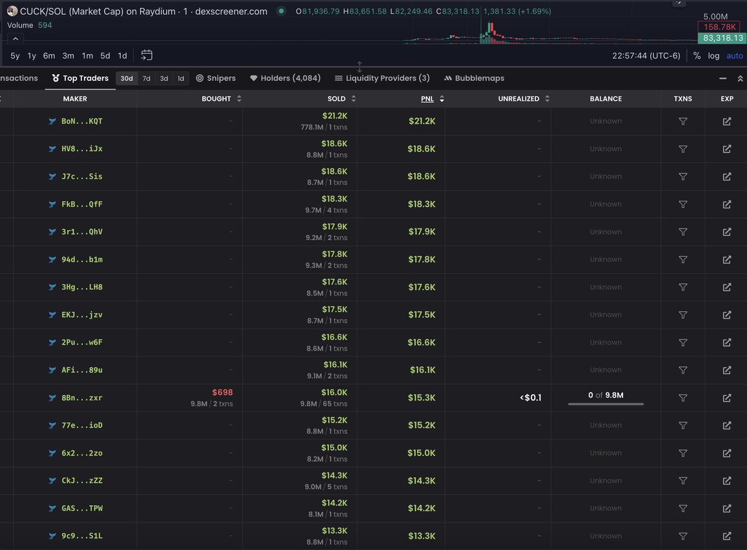The width and height of the screenshot is (747, 550).
Task: Switch to the Top Traders tab
Action: click(x=80, y=78)
